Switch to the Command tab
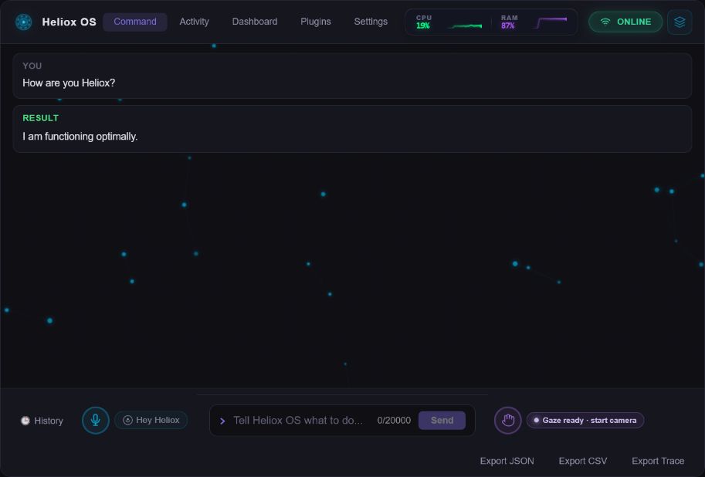 [x=135, y=22]
